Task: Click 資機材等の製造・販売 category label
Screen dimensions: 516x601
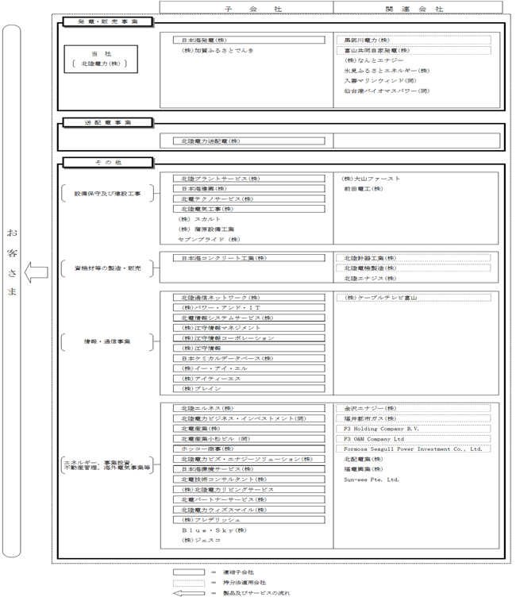Action: coord(108,268)
